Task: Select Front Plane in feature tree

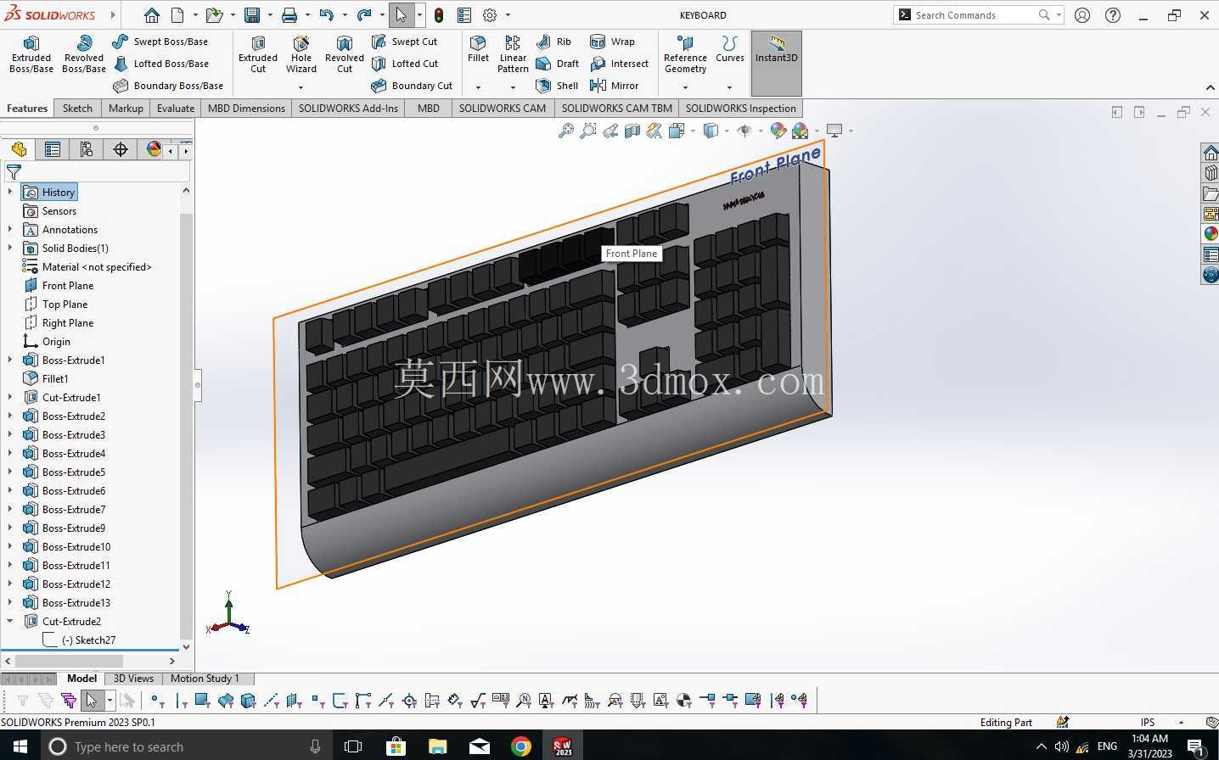Action: 68,286
